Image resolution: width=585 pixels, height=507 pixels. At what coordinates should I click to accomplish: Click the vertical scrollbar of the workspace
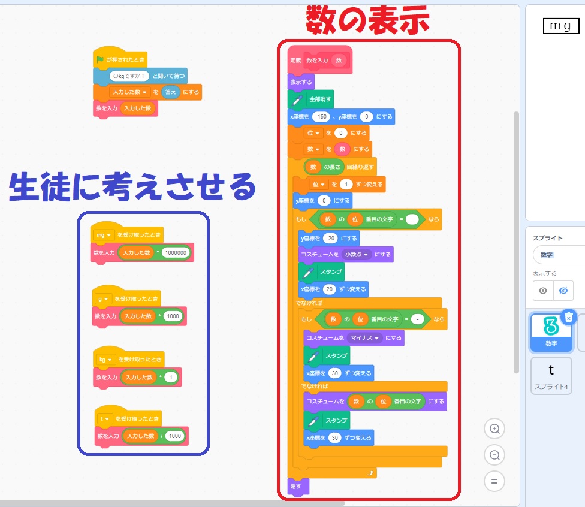pos(515,240)
